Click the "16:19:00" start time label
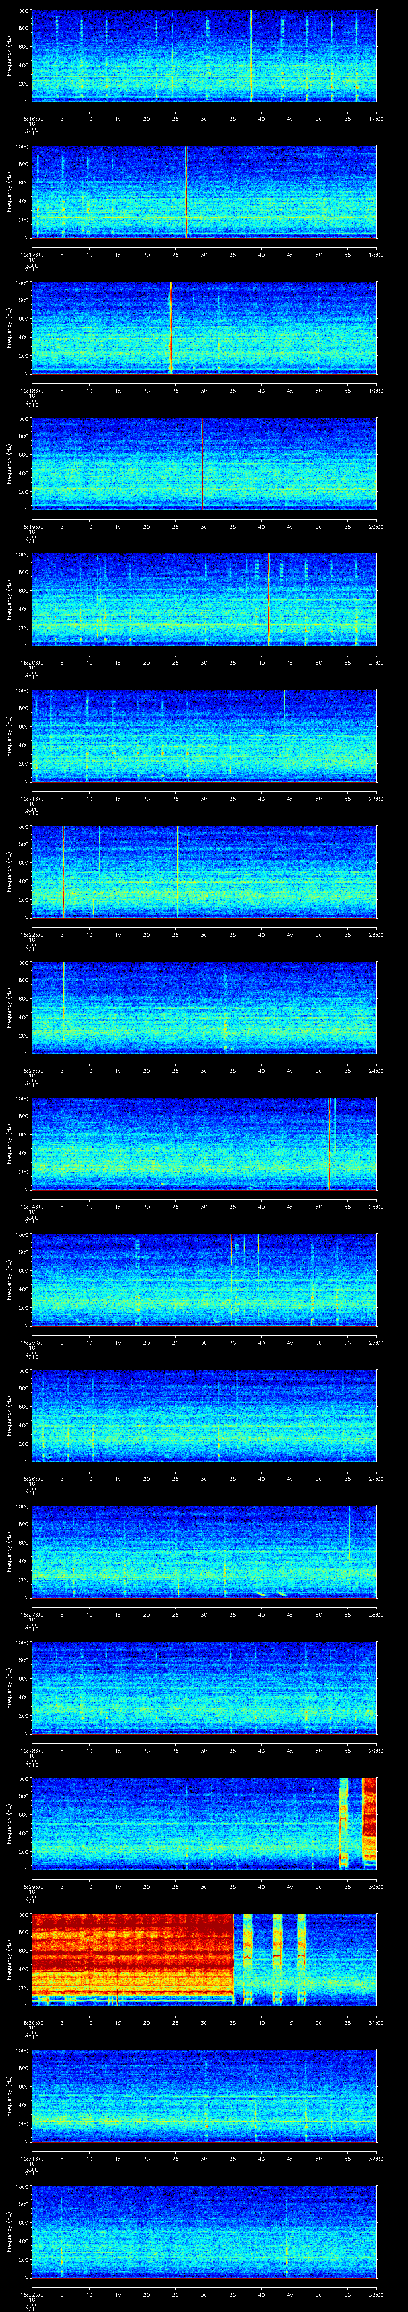408x2312 pixels. (x=31, y=527)
